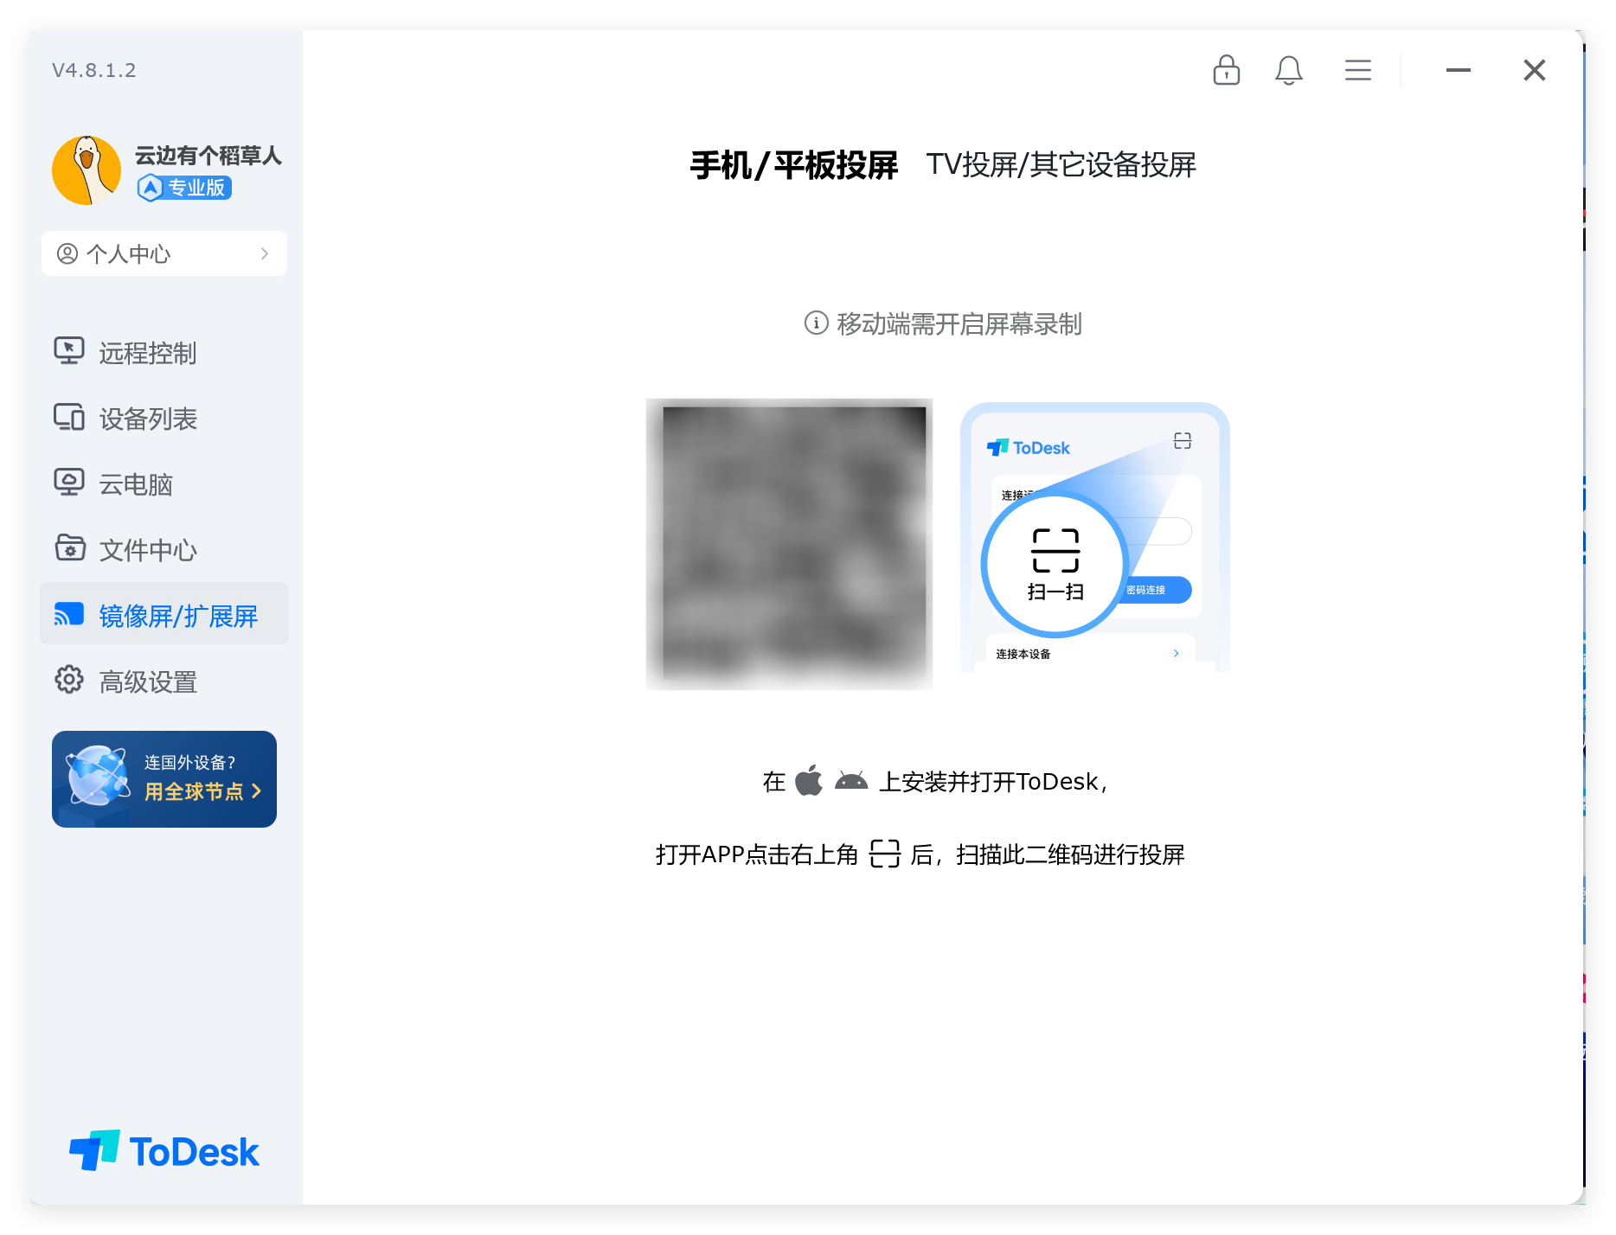Screen dimensions: 1616x1235
Task: Open the hamburger menu icon
Action: click(1357, 70)
